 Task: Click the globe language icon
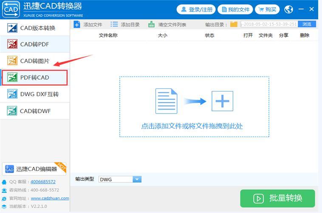[x=288, y=9]
